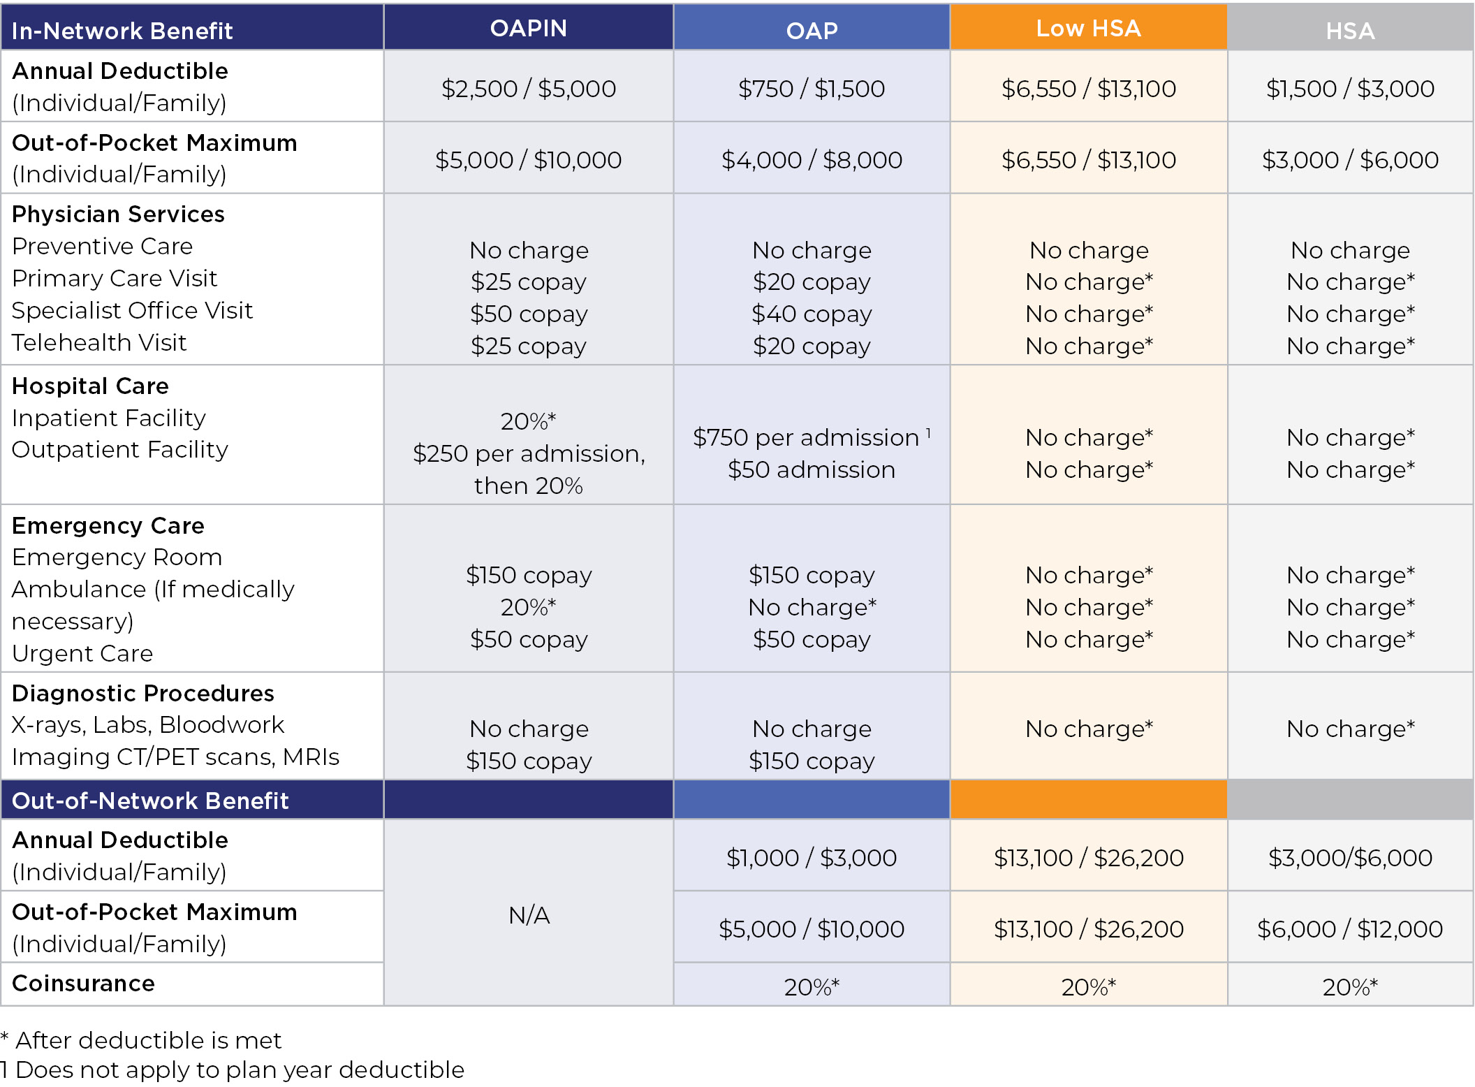Select the Emergency Care row heading
Screen dimensions: 1475x1087
pyautogui.click(x=108, y=525)
